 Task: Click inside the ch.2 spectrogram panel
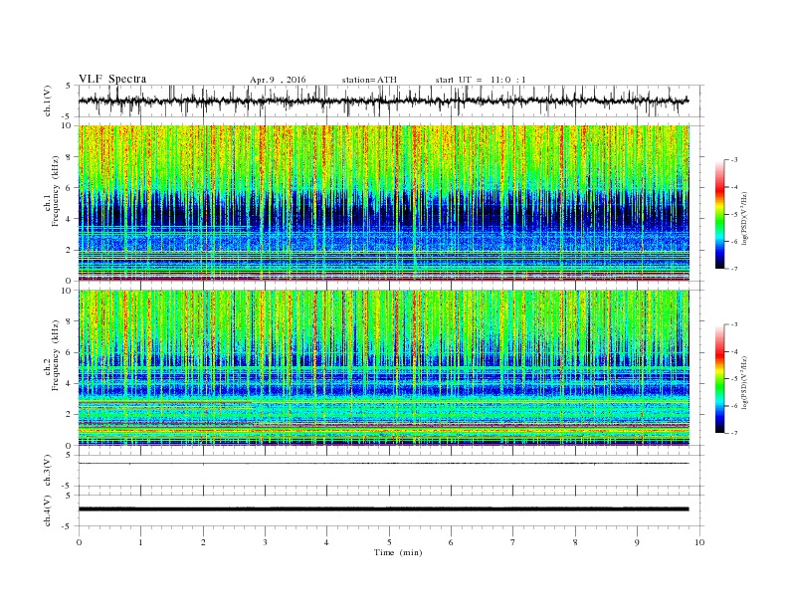tap(383, 367)
